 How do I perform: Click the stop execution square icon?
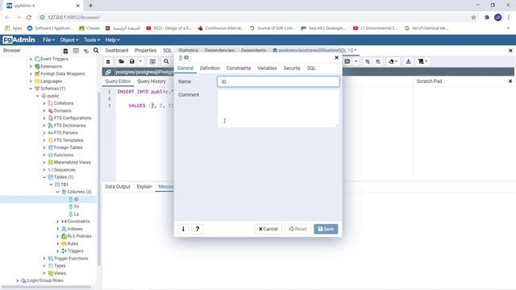[347, 61]
